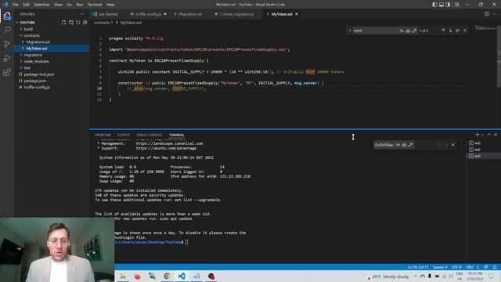This screenshot has width=501, height=282.
Task: Toggle Match Whole Word in editor find
Action: tap(408, 31)
